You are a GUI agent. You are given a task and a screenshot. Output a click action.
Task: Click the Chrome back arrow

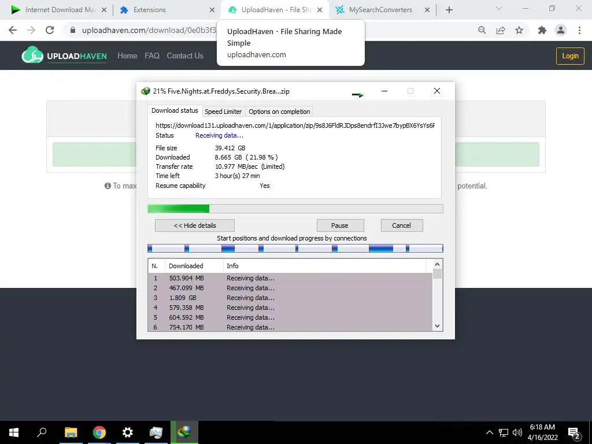13,30
